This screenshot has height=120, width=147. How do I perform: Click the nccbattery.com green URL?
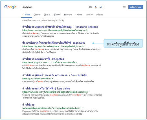[52, 108]
